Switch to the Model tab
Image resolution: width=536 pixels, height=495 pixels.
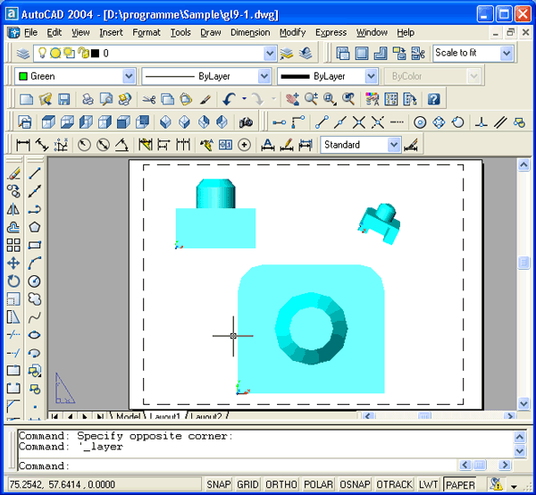coord(128,416)
